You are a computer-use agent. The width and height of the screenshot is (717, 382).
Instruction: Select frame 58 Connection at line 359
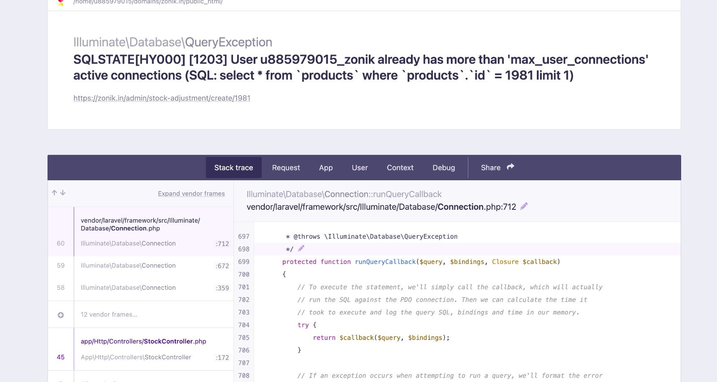pos(141,288)
